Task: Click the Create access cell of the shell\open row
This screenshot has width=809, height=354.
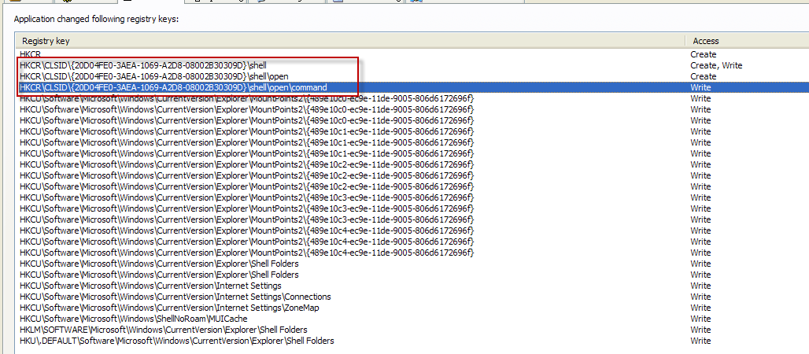Action: [x=704, y=76]
